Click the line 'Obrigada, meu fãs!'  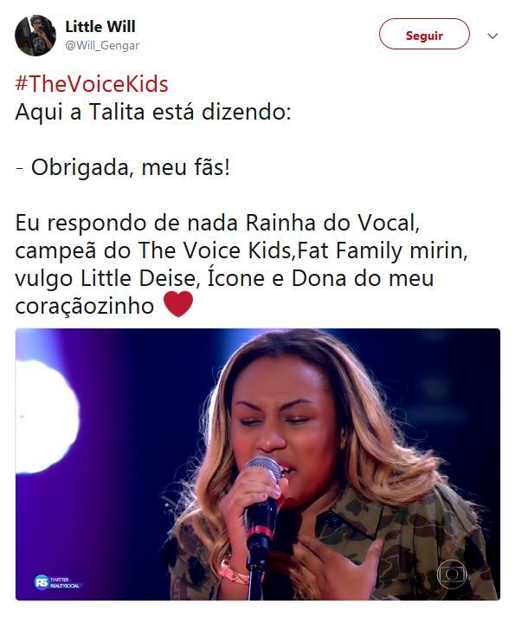123,167
